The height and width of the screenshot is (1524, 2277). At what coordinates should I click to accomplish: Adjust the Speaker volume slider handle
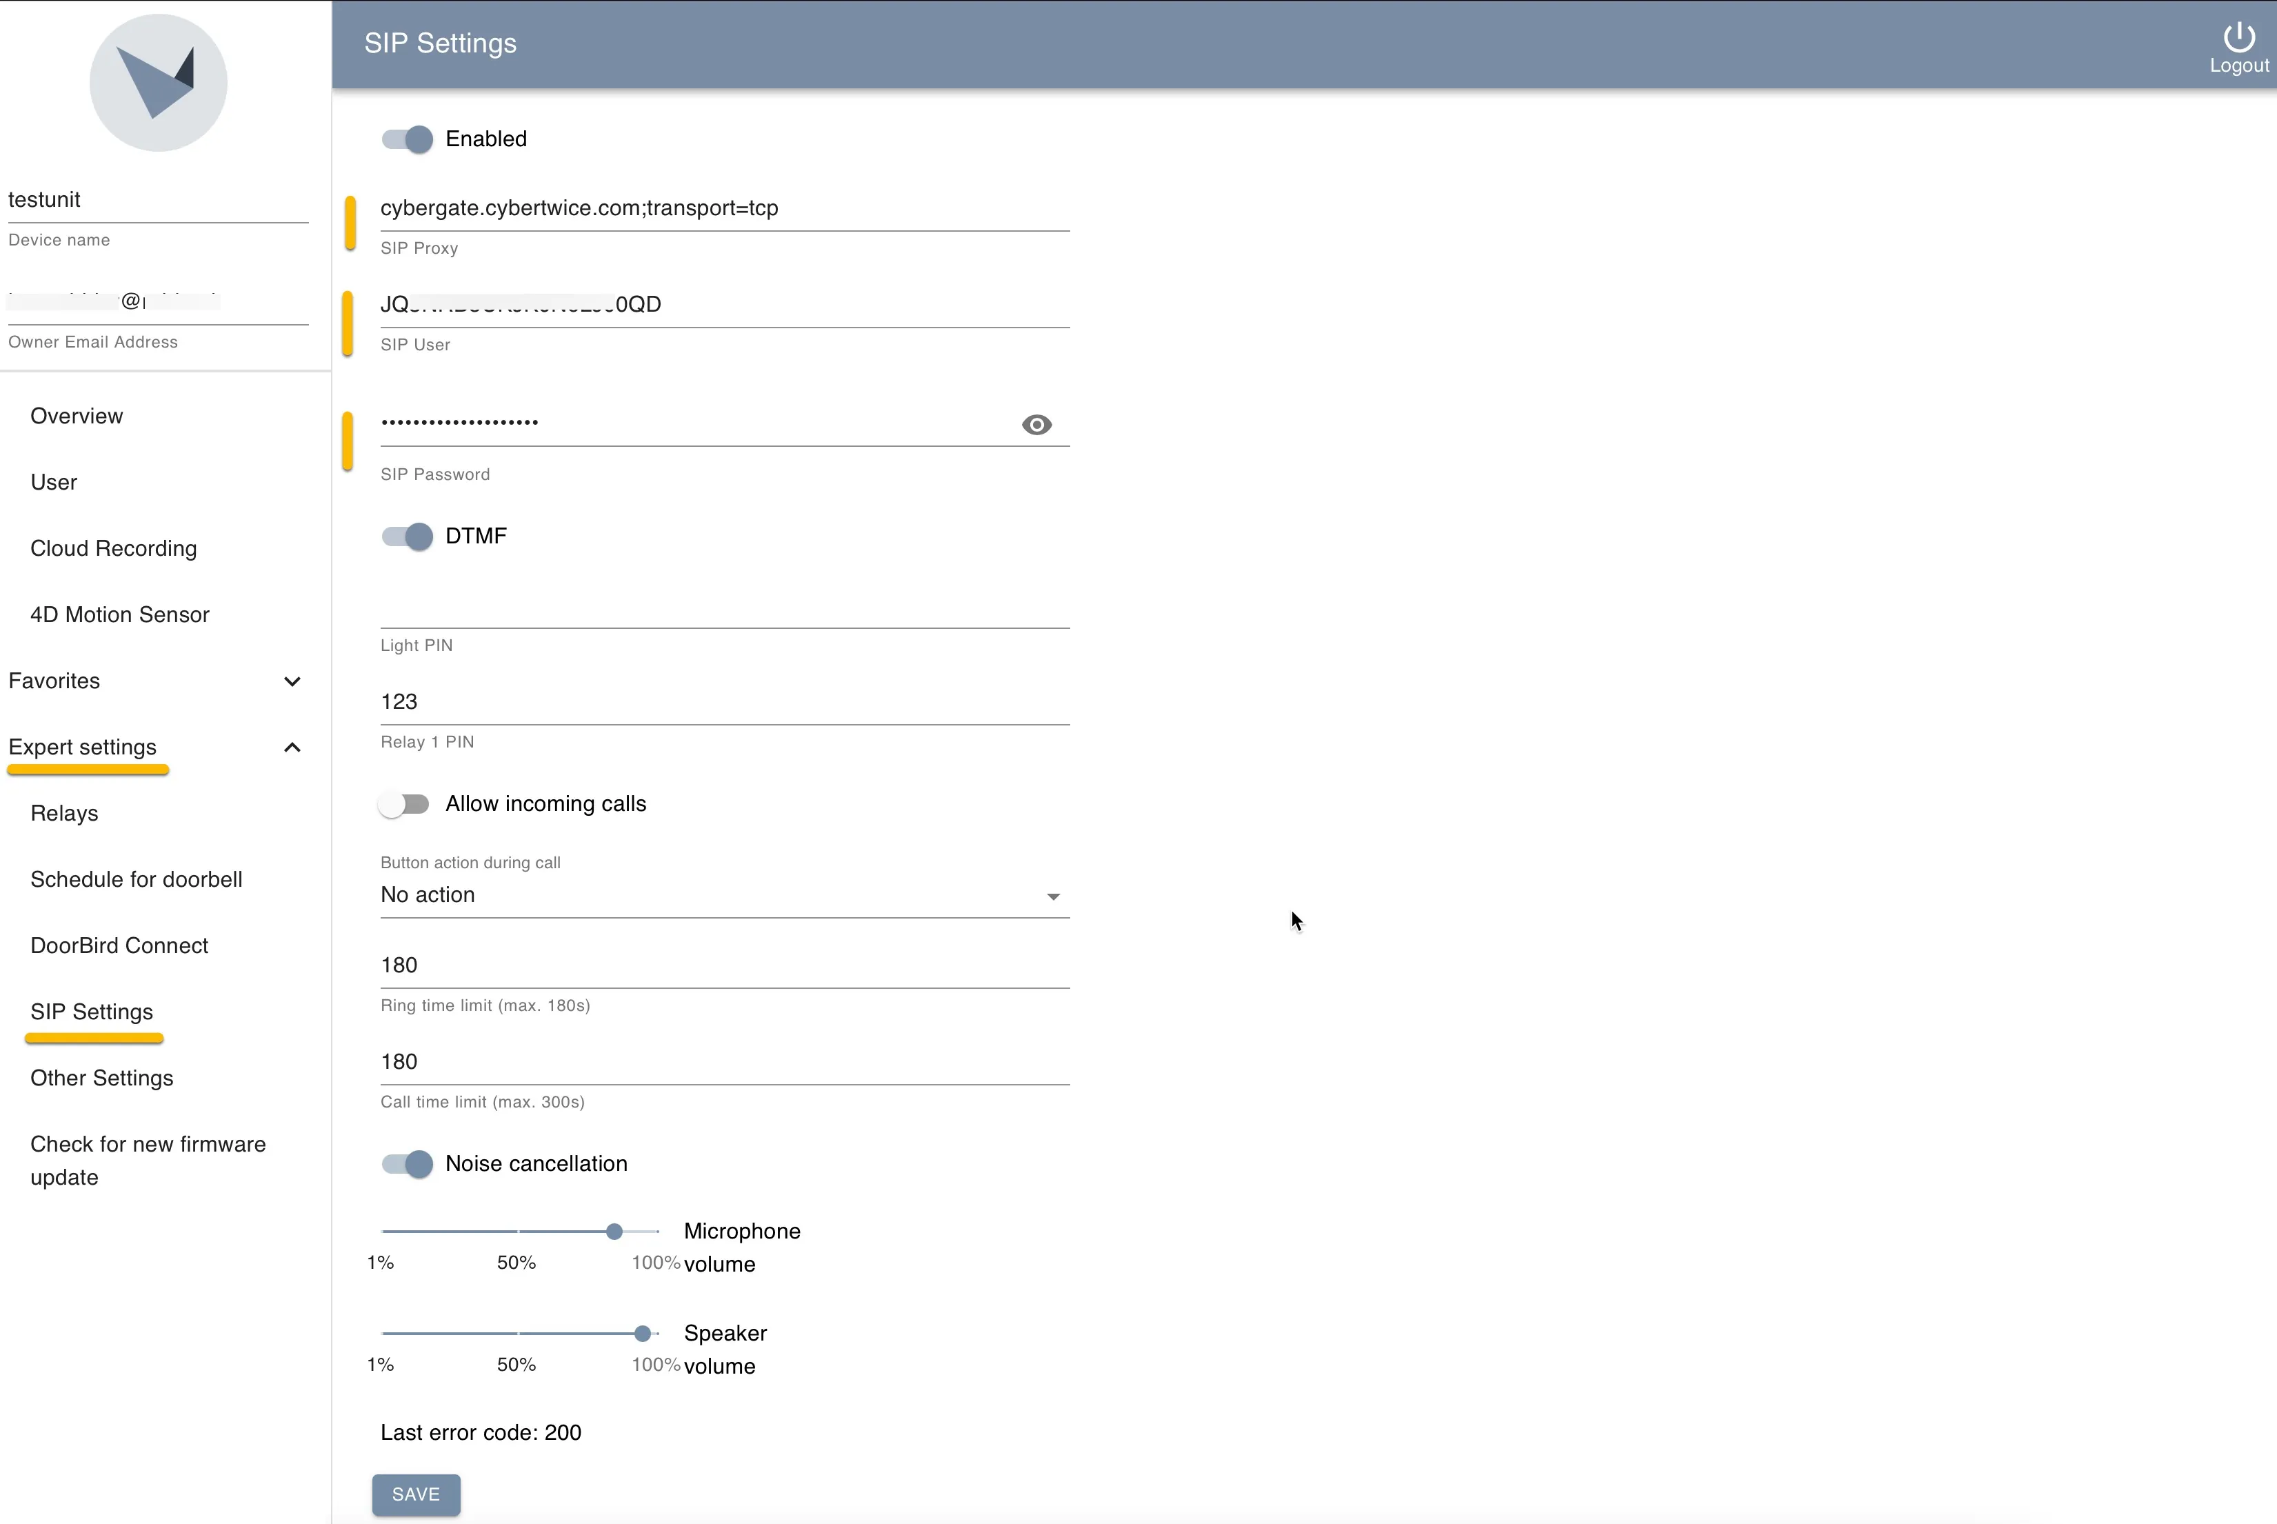pyautogui.click(x=643, y=1334)
